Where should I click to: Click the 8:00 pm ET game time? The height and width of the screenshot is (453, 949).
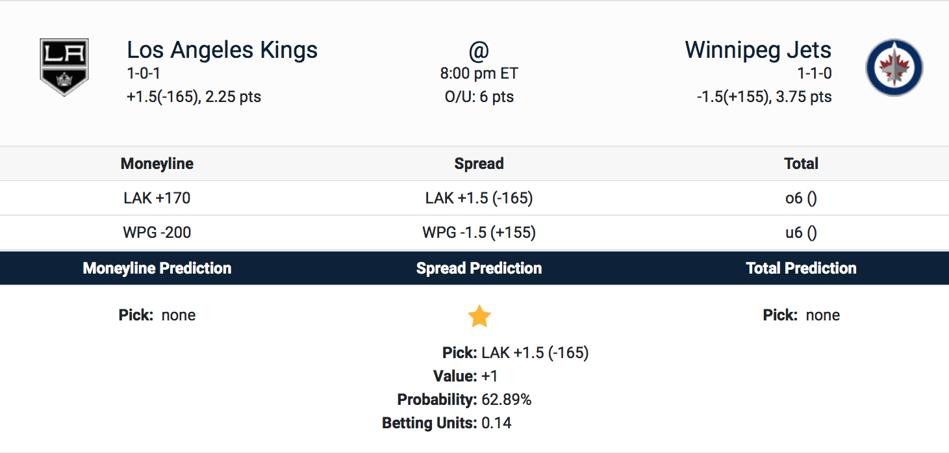click(479, 73)
